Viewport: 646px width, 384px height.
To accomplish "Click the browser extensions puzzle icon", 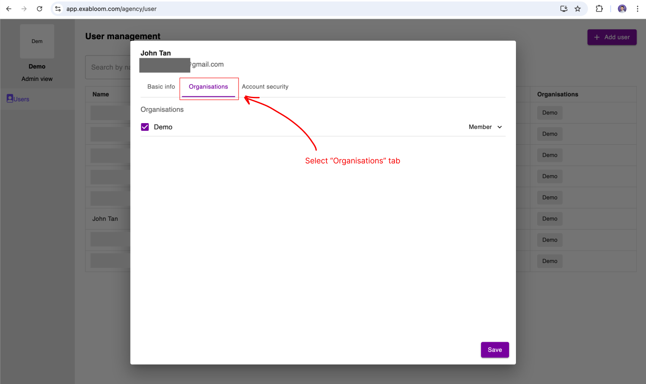I will (599, 9).
